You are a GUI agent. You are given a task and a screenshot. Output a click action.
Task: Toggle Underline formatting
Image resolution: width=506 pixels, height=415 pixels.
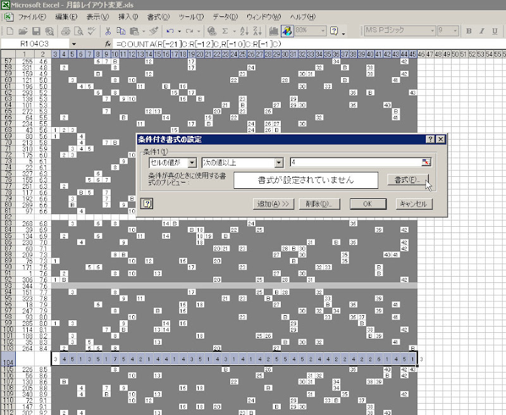(495, 31)
